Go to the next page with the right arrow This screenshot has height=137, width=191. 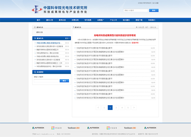[134, 107]
